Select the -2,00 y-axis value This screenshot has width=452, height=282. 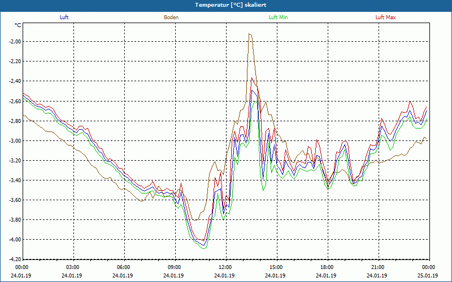pyautogui.click(x=15, y=41)
